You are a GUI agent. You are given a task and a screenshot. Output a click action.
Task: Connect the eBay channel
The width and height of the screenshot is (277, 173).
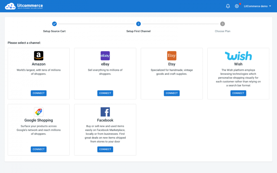105,93
